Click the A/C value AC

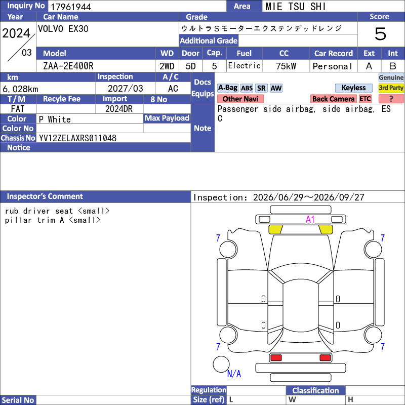click(173, 89)
